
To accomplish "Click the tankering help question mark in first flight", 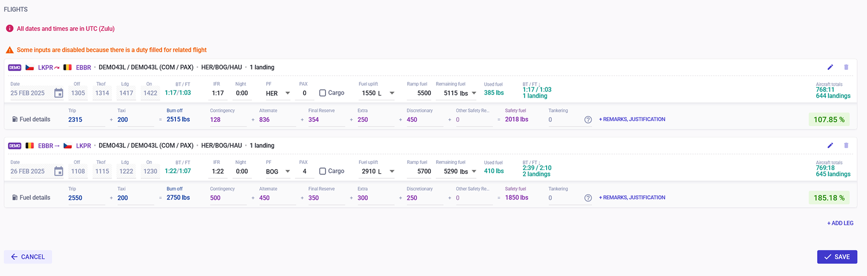I will coord(588,120).
